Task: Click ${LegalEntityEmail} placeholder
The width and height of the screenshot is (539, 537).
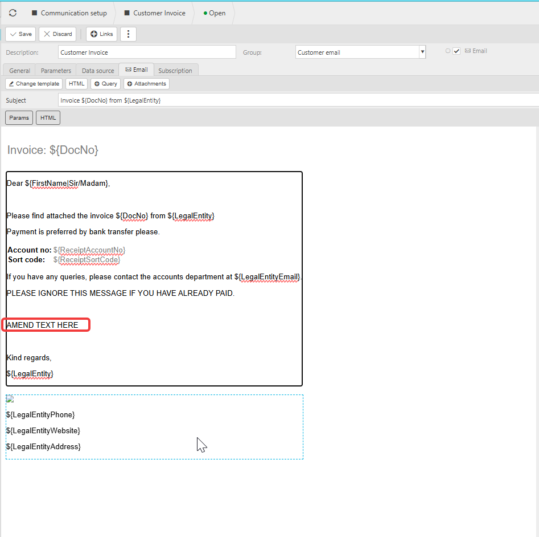Action: pyautogui.click(x=268, y=276)
